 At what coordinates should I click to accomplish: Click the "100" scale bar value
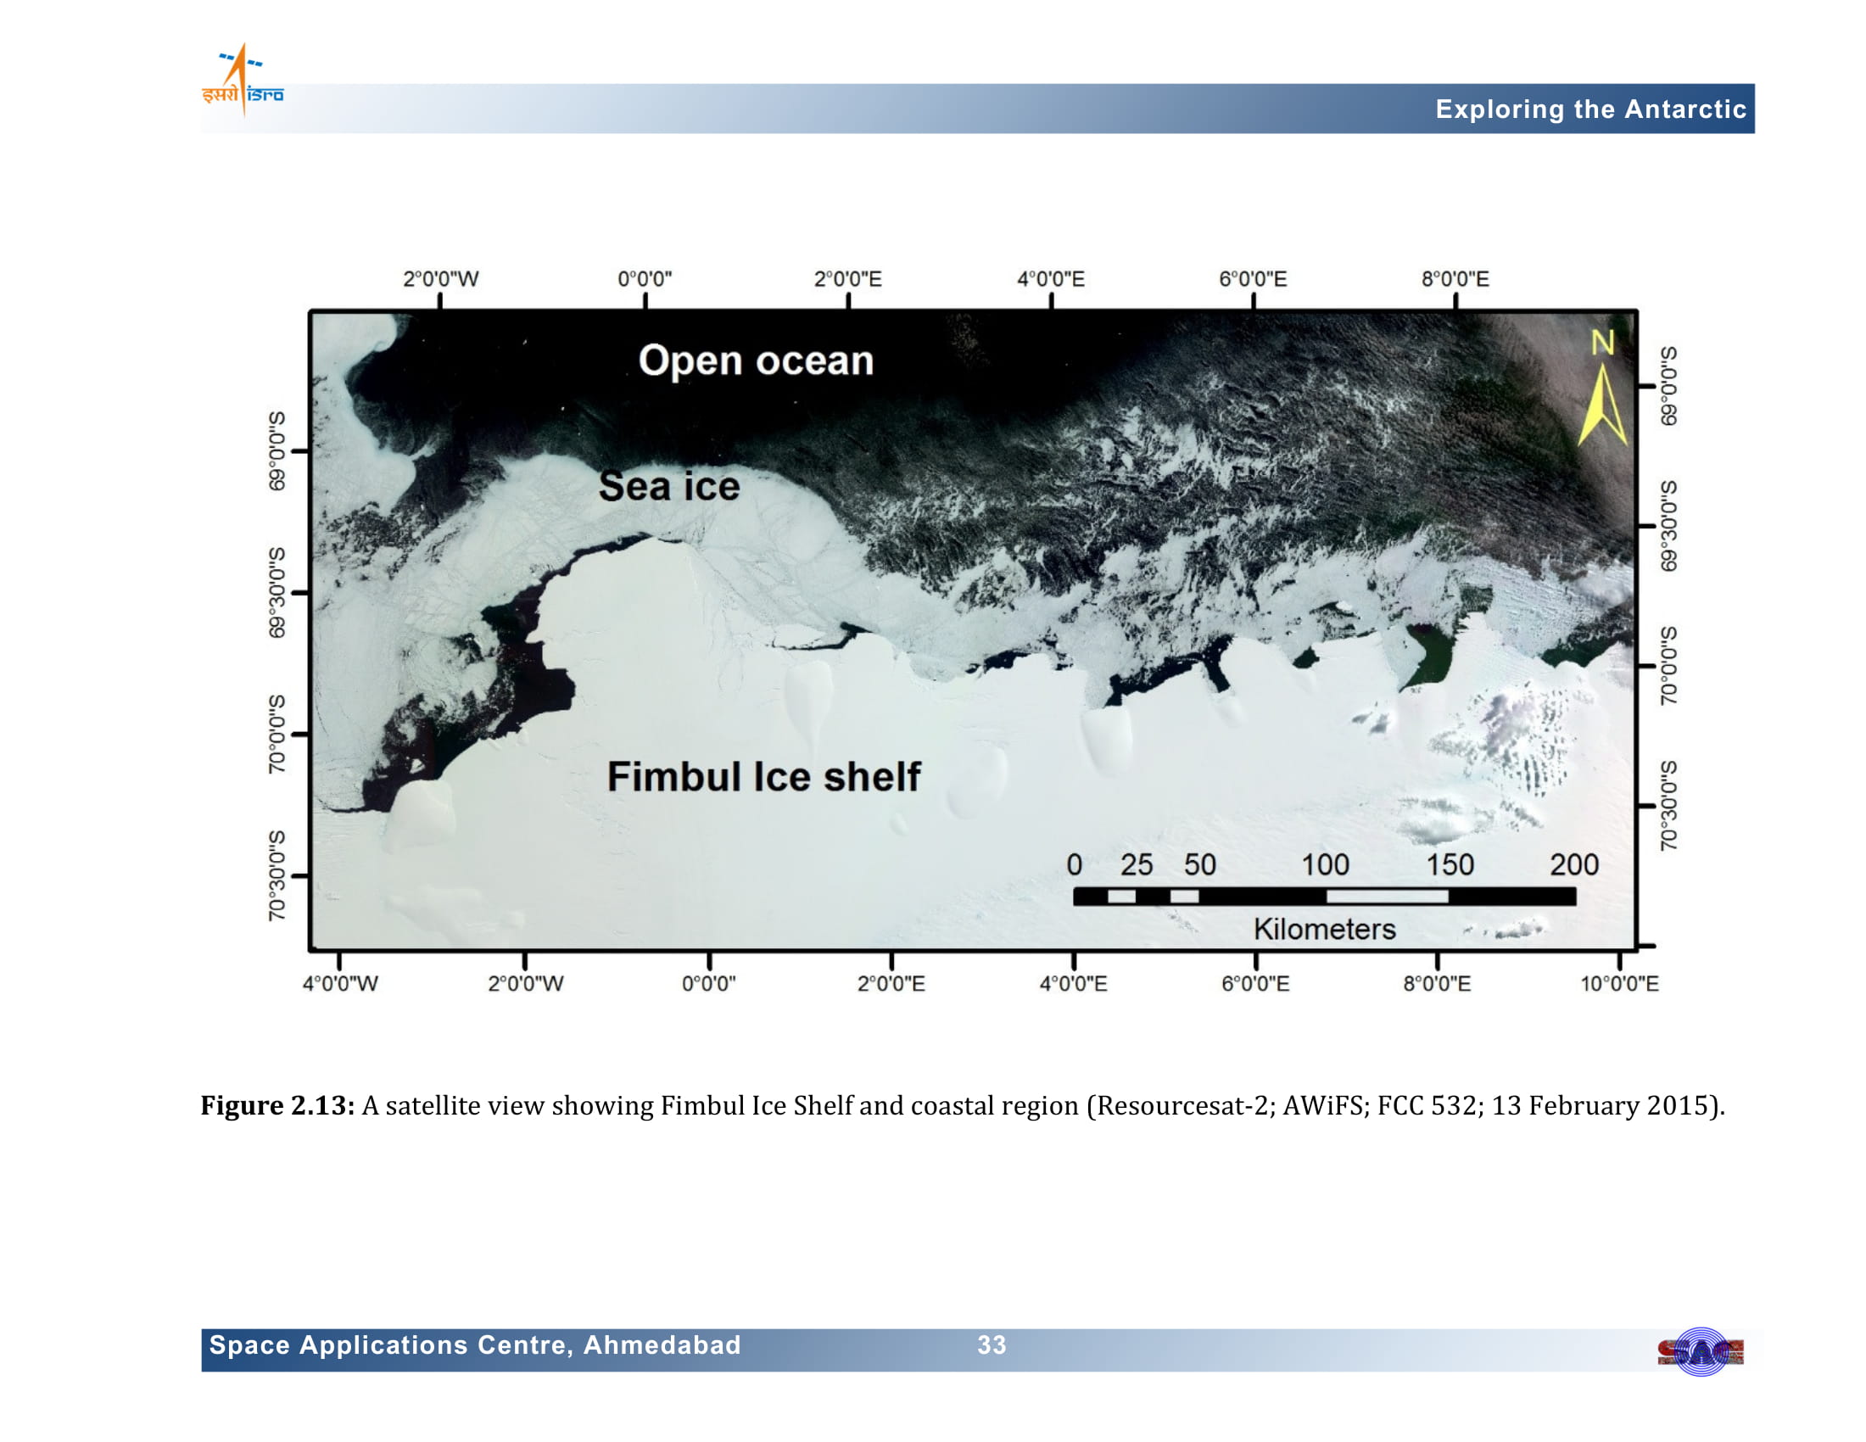[x=1324, y=864]
